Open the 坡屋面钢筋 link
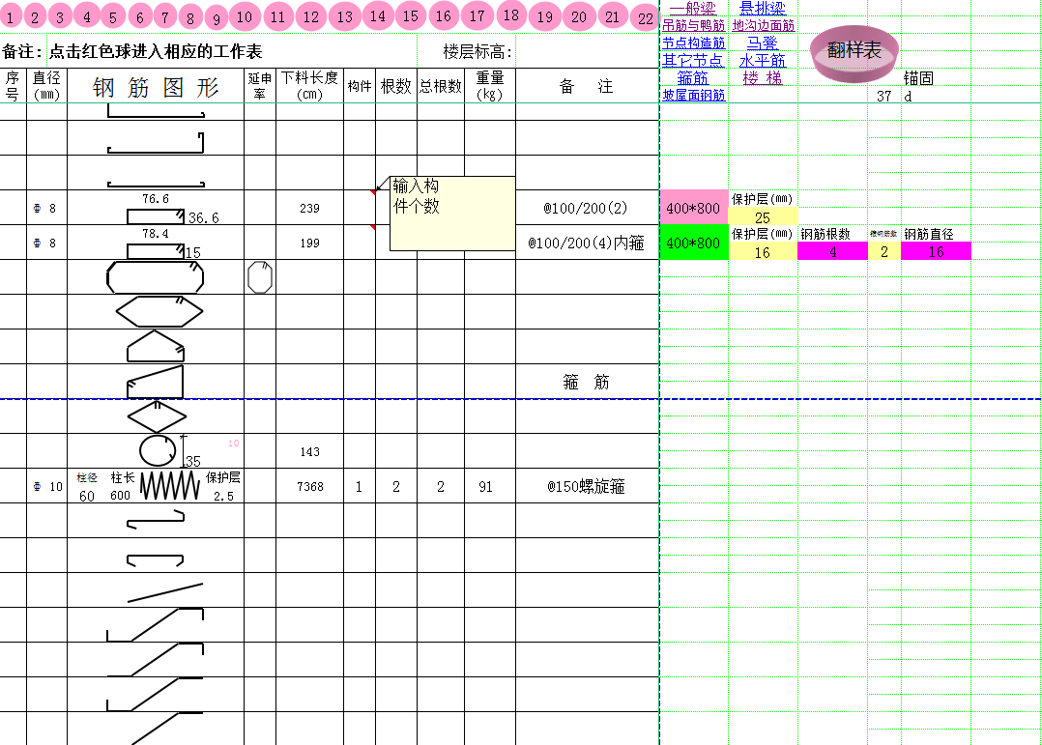Image resolution: width=1042 pixels, height=745 pixels. click(x=694, y=96)
